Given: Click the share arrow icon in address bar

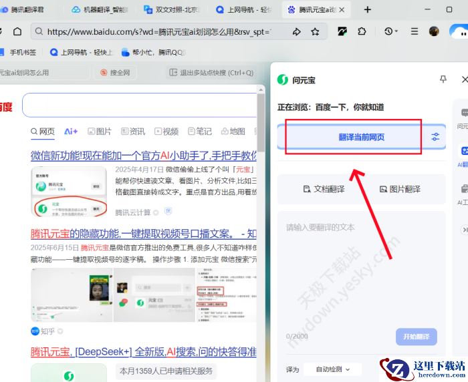Looking at the screenshot, I should pyautogui.click(x=296, y=31).
